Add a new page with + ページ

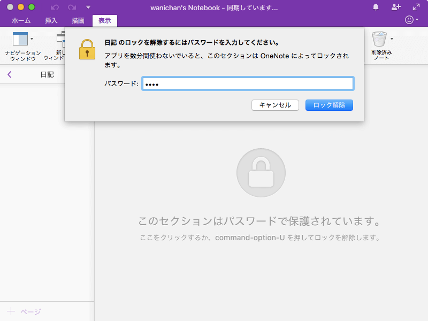pyautogui.click(x=24, y=311)
